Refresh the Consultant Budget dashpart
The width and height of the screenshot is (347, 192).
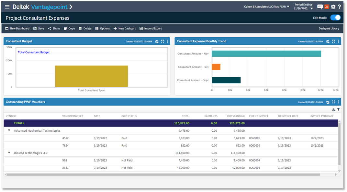pos(157,42)
